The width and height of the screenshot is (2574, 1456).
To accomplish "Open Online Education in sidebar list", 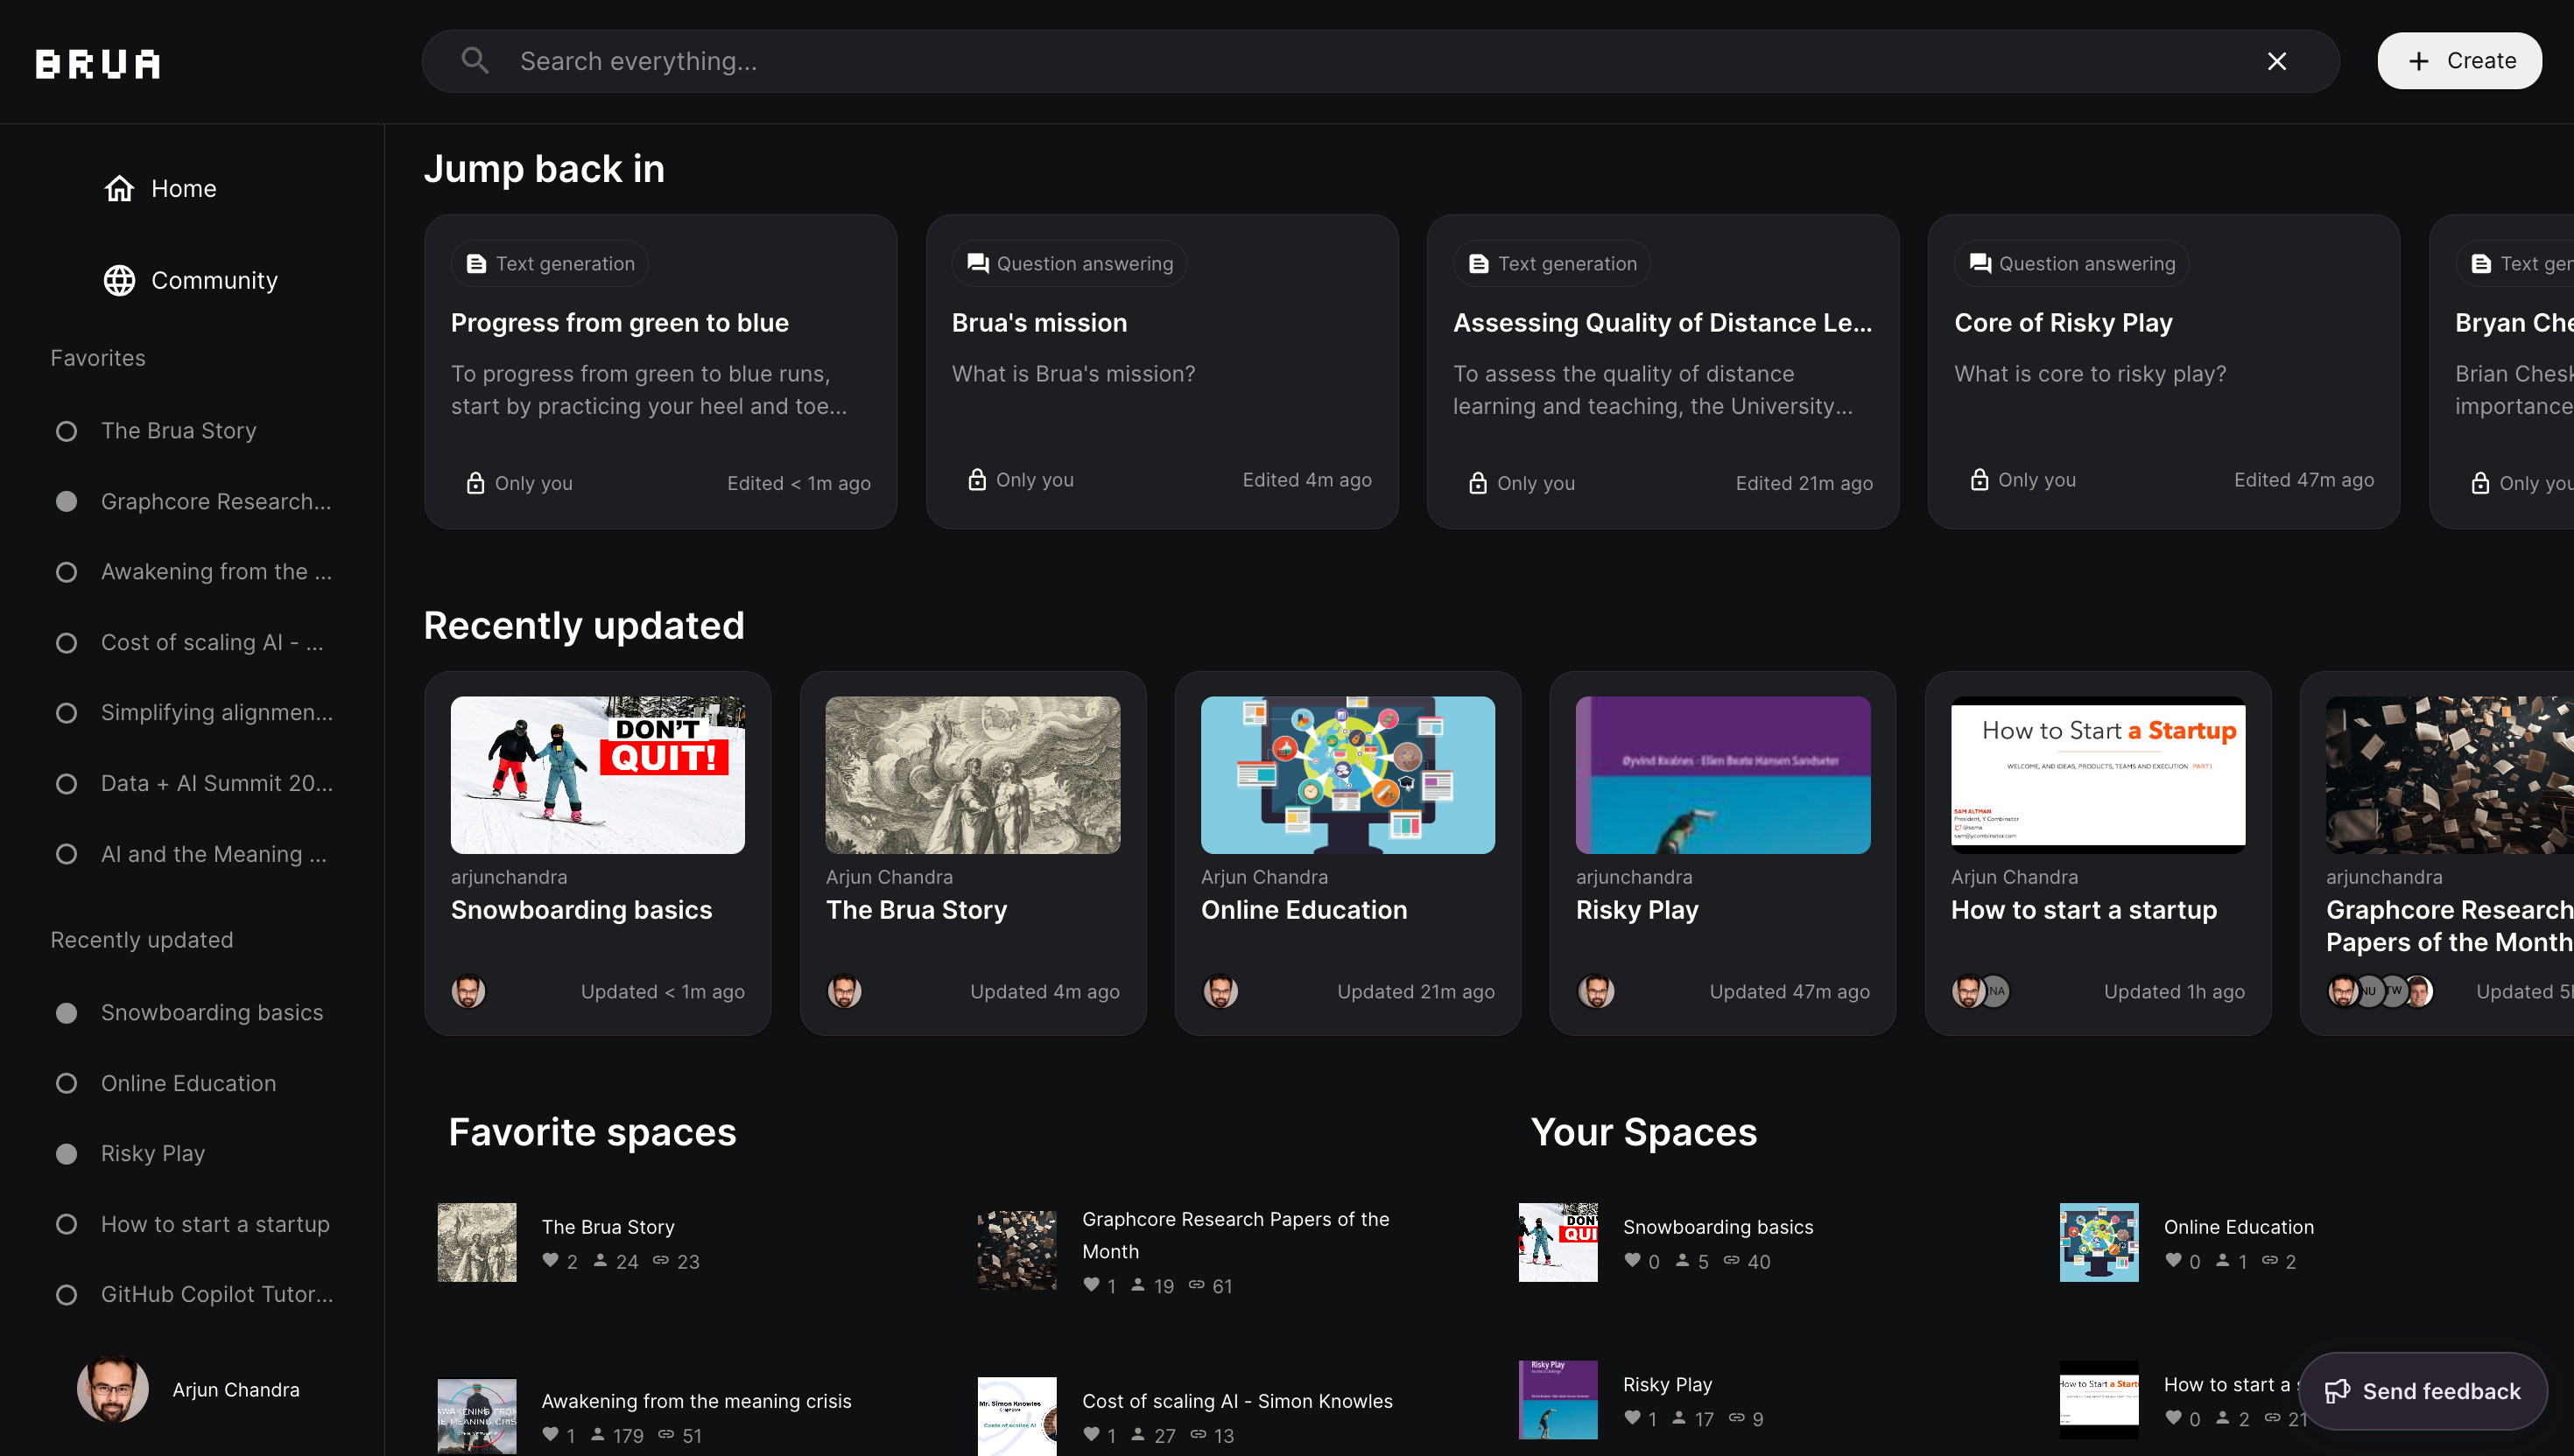I will pos(188,1083).
